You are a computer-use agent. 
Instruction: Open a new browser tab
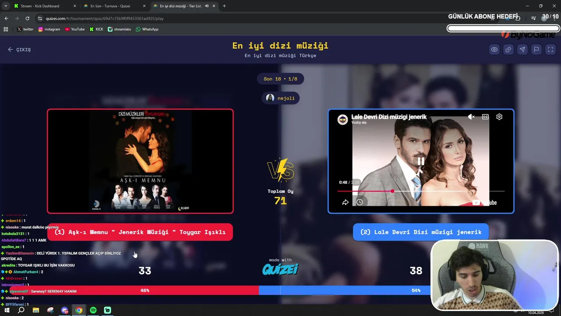click(x=224, y=6)
